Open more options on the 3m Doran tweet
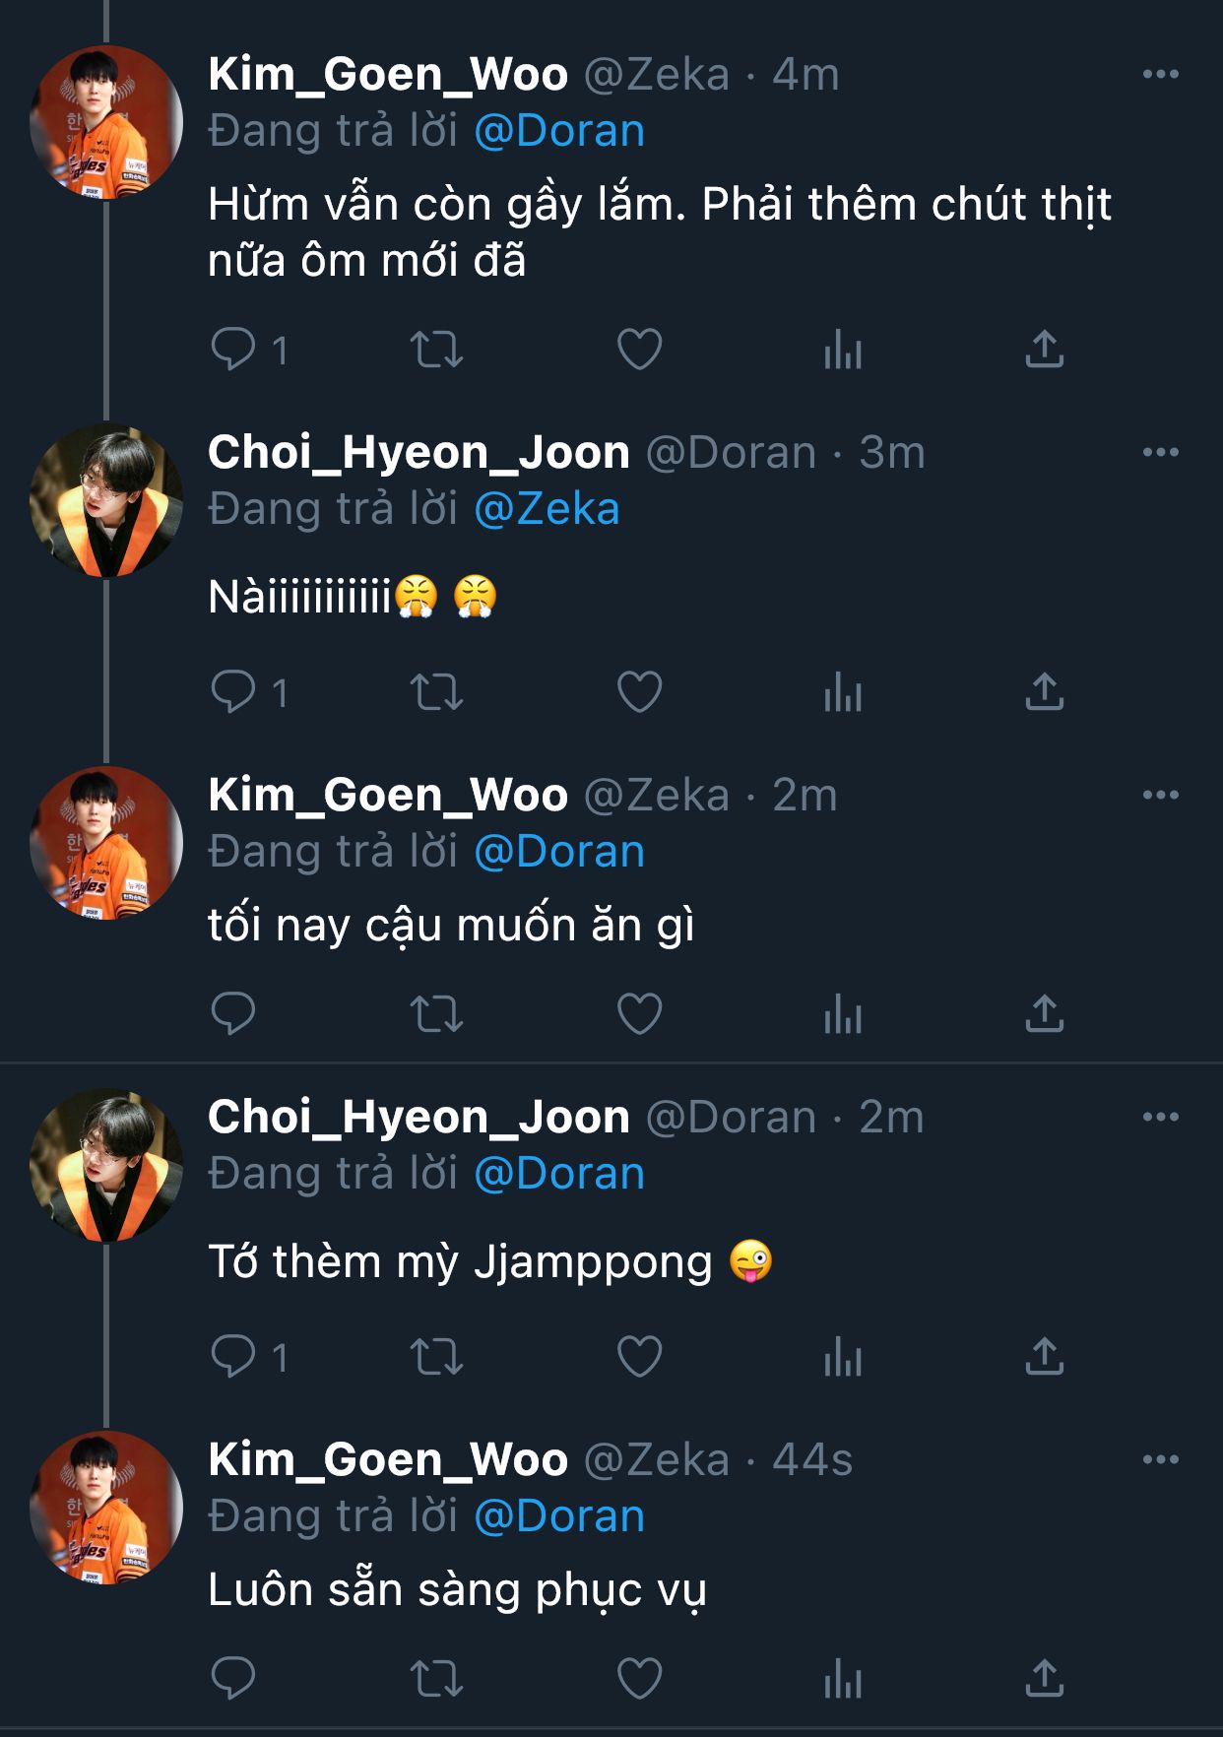The width and height of the screenshot is (1223, 1737). [x=1160, y=452]
